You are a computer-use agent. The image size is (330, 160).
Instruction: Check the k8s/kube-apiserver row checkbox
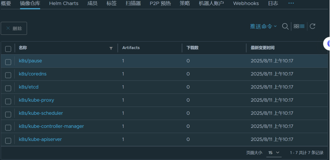8,141
